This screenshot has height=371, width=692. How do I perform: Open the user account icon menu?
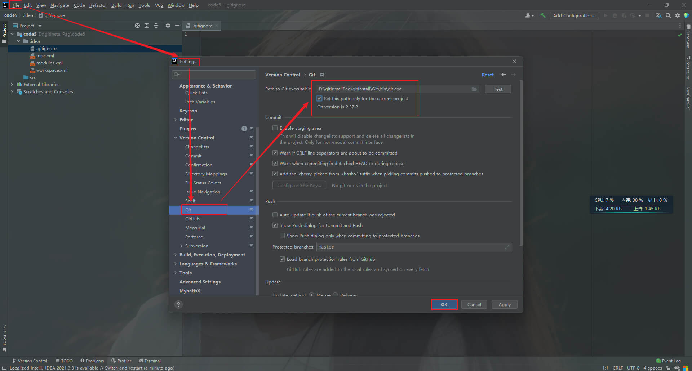(x=529, y=15)
